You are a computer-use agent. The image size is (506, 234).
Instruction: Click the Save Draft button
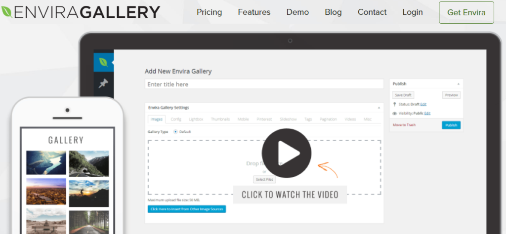click(x=403, y=95)
